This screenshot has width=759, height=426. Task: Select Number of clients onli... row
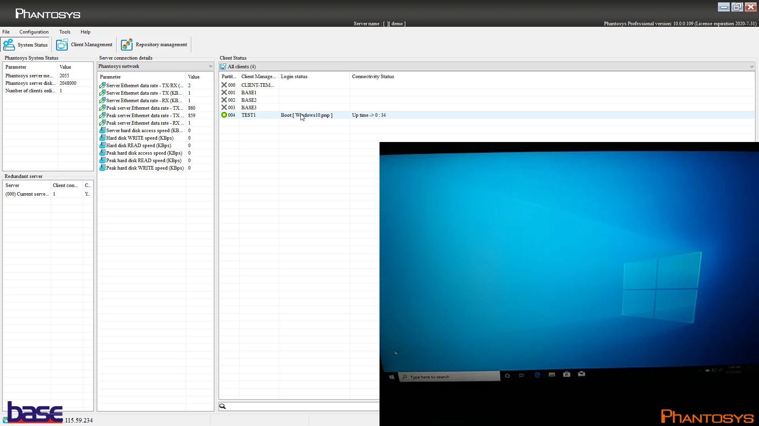48,91
